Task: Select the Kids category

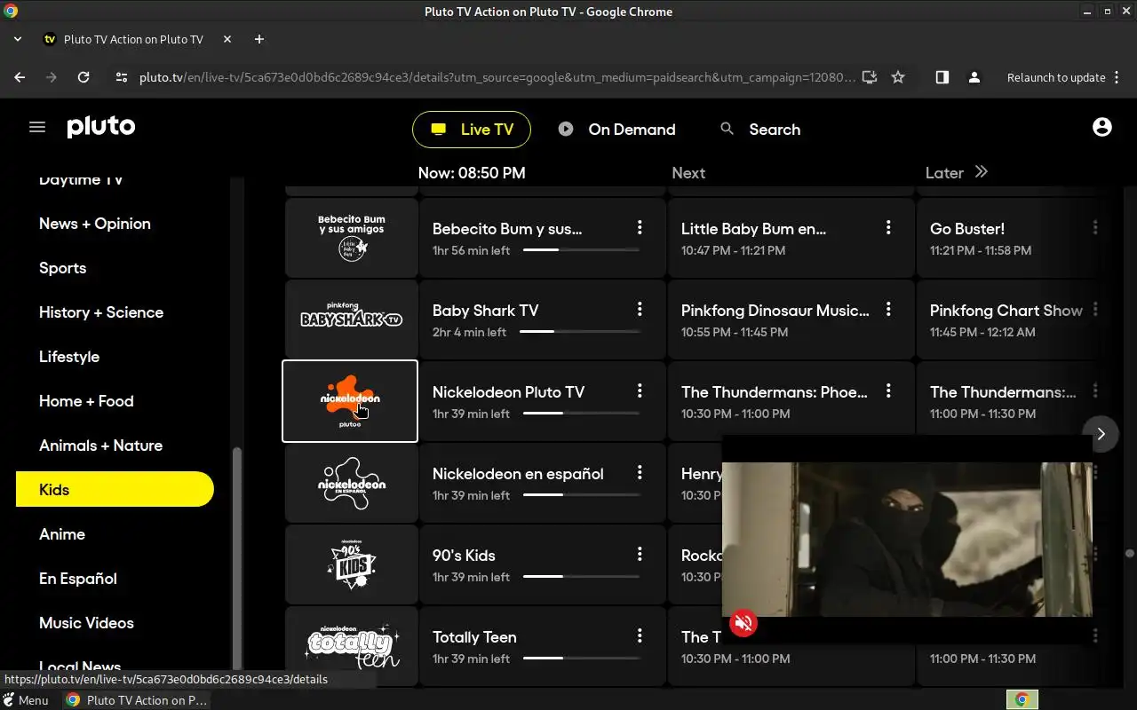Action: pyautogui.click(x=115, y=490)
